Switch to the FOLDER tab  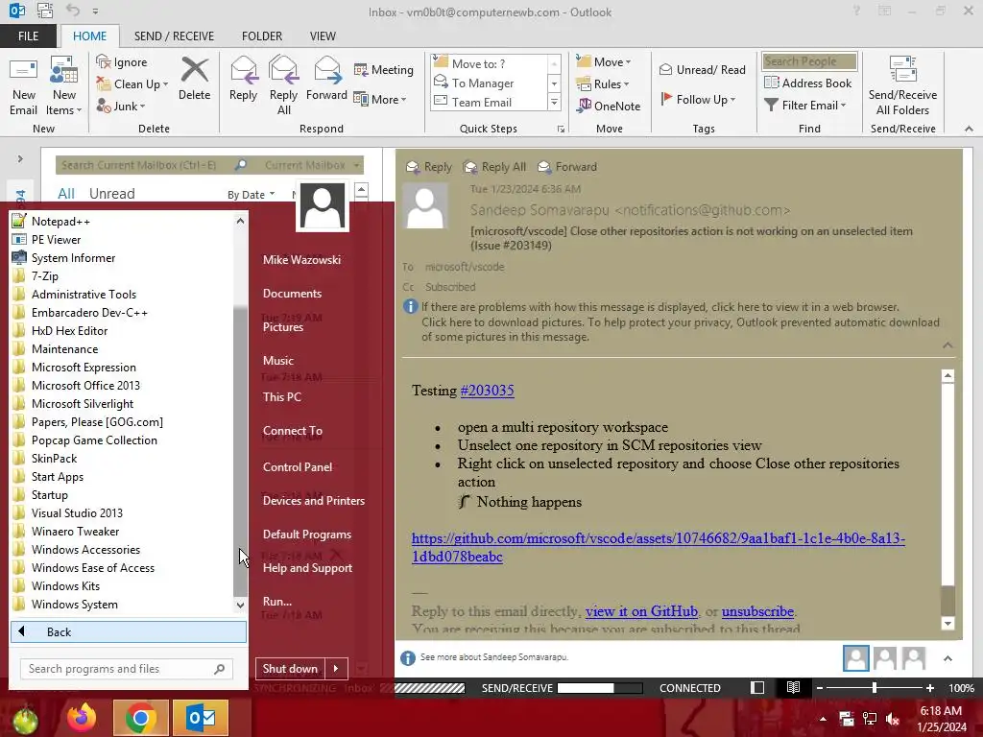point(262,36)
